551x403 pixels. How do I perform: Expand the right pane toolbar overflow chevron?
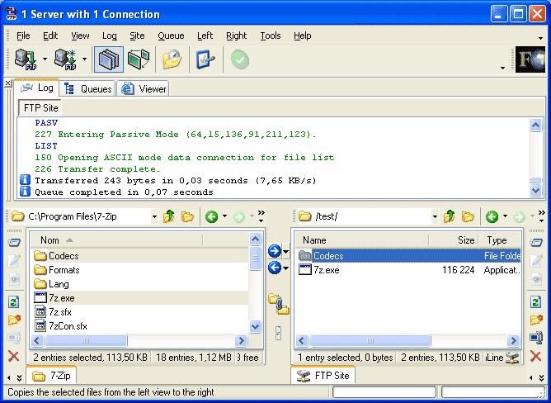[x=541, y=216]
